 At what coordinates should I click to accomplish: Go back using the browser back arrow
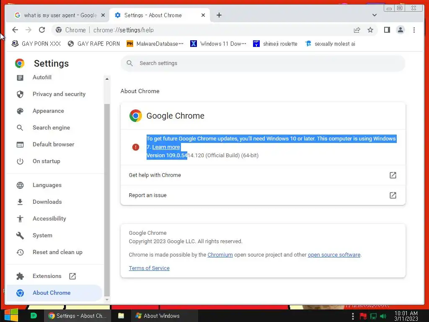point(15,30)
